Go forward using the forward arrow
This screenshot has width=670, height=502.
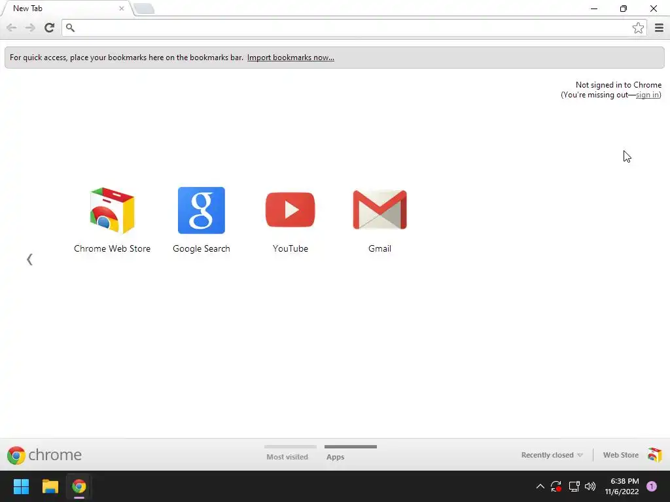pyautogui.click(x=30, y=27)
